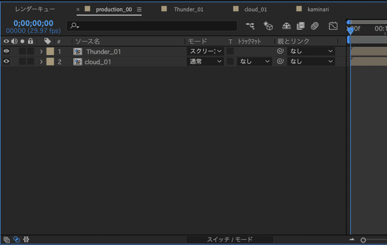Enable the Frame Blending icon
387x245 pixels.
click(x=301, y=26)
